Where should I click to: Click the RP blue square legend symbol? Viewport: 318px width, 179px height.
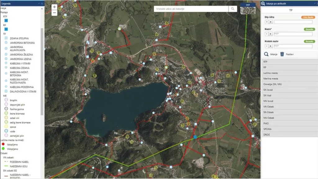(6, 29)
